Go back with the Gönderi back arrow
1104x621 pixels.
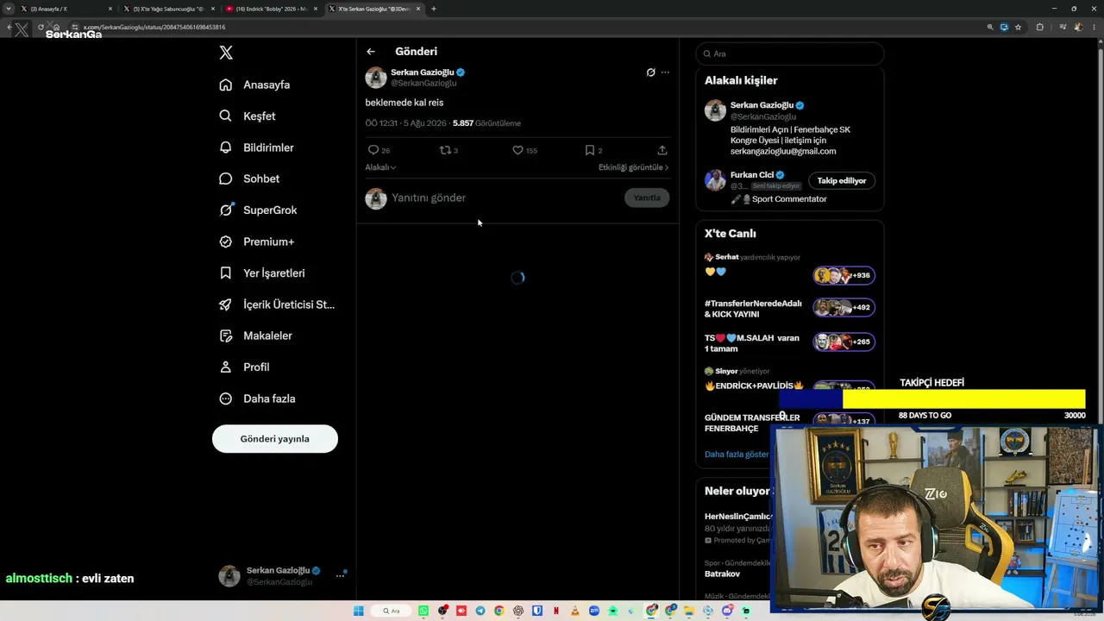(x=371, y=52)
